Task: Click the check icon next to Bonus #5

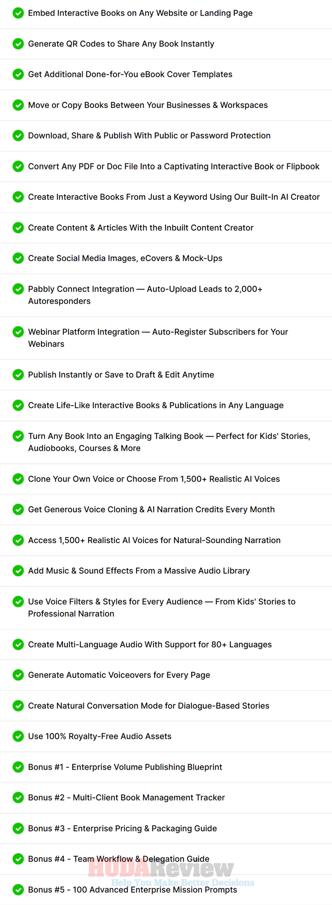Action: pyautogui.click(x=18, y=889)
